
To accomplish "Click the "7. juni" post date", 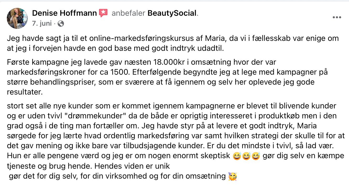I will click(x=41, y=24).
